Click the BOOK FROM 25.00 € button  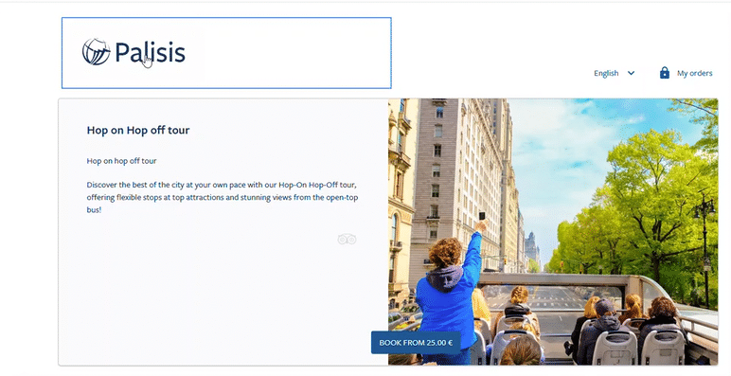(x=416, y=343)
